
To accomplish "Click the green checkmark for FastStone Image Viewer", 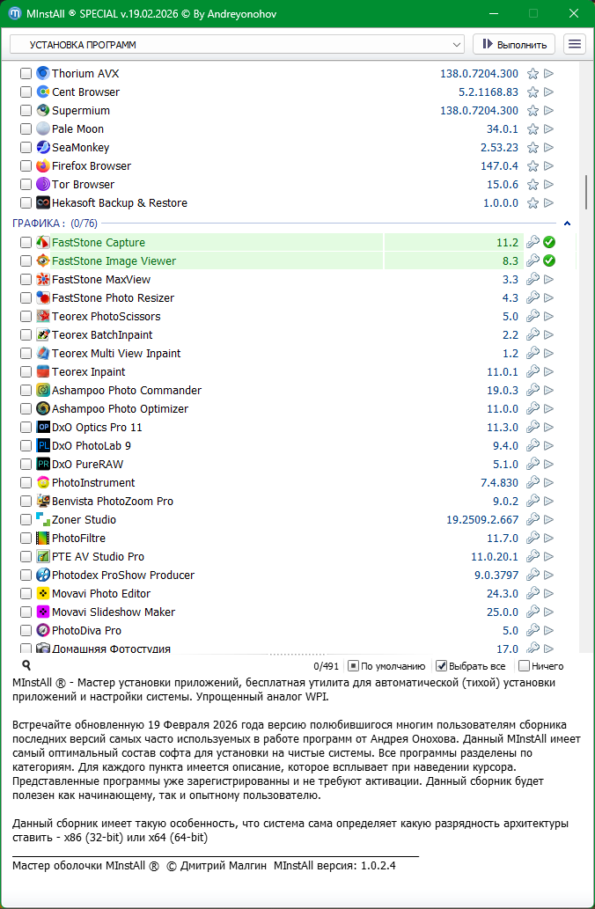I will click(549, 261).
